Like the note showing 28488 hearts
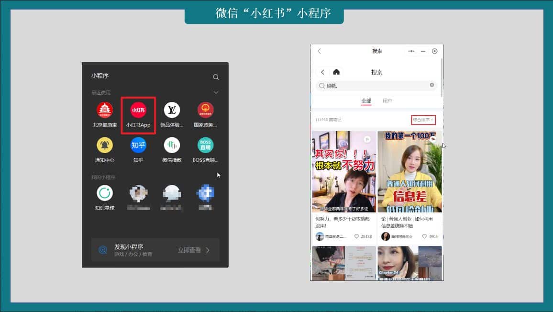This screenshot has height=312, width=553. tap(356, 236)
